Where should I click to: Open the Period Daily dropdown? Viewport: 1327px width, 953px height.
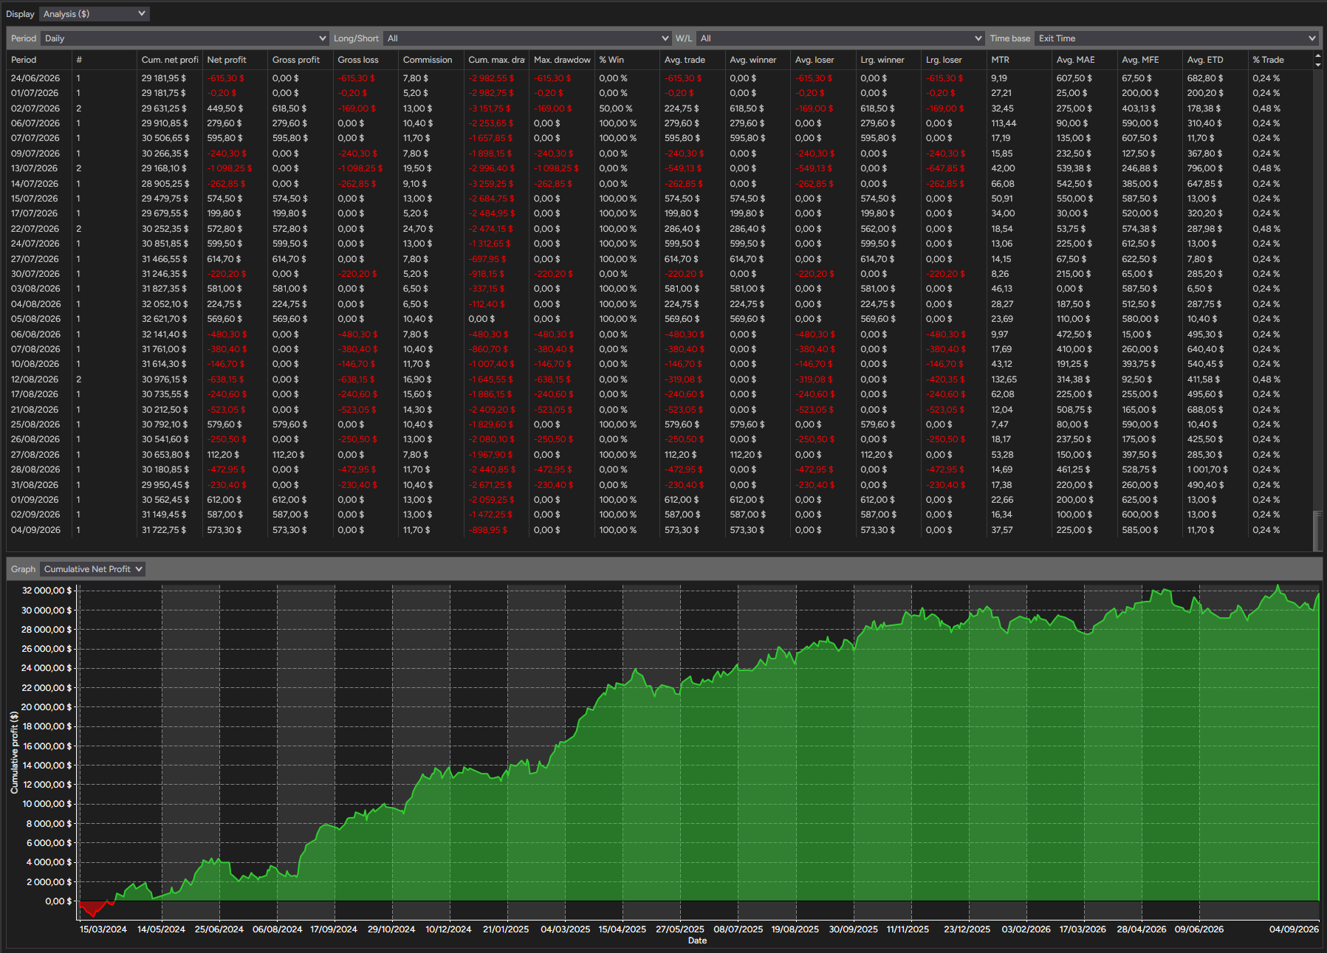tap(185, 38)
